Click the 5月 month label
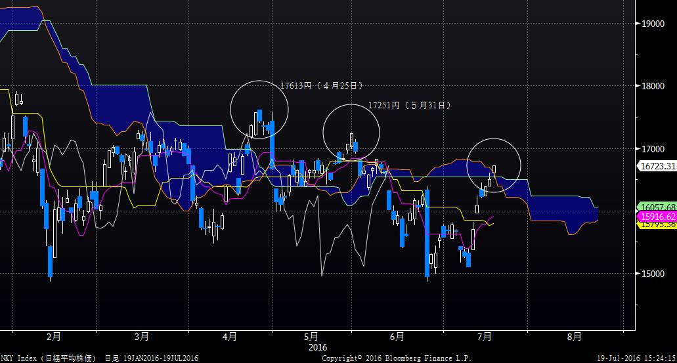Image resolution: width=677 pixels, height=363 pixels. point(311,337)
